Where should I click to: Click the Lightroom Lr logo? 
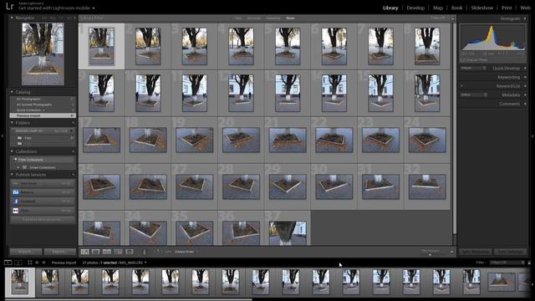10,6
